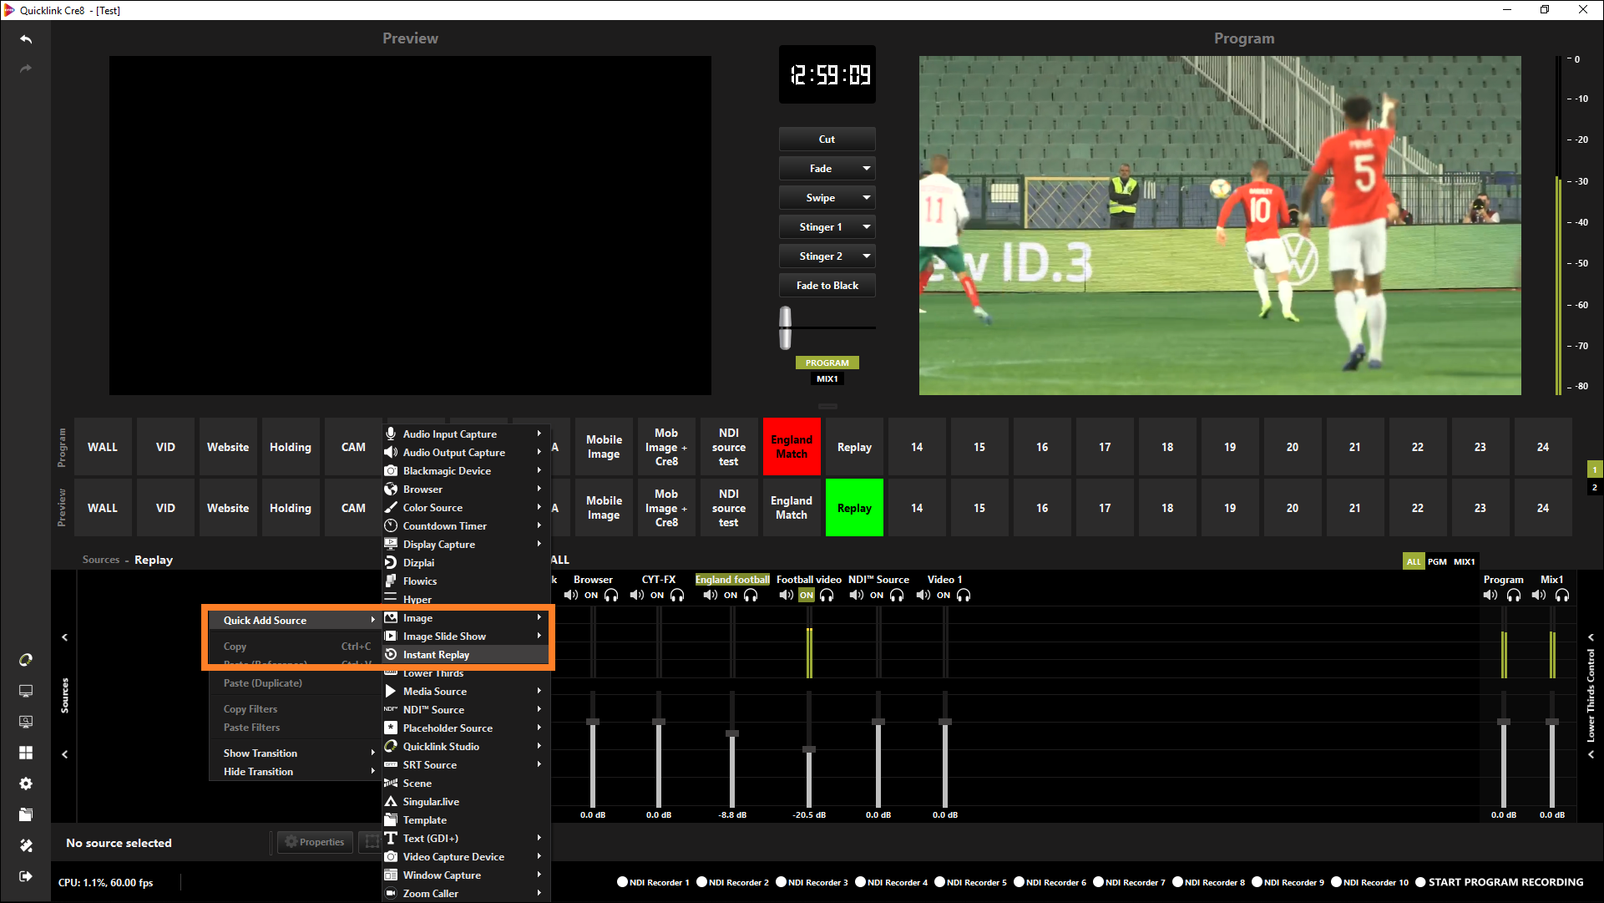Mute the CYT-FX channel speaker icon
The image size is (1604, 903).
pyautogui.click(x=636, y=596)
